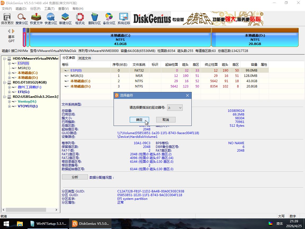Open the 磁盘(D) menu
305x229 pixels.
(x=21, y=9)
